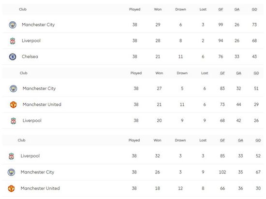Viewport: 266px width, 199px height.
Task: Click the GA header in first table
Action: click(237, 9)
